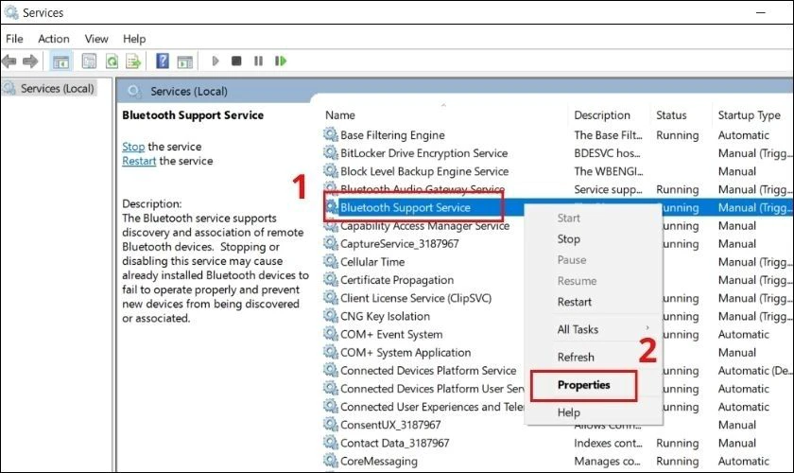Toggle Show/Hide Action Pane toolbar icon
This screenshot has width=794, height=473.
tap(185, 61)
